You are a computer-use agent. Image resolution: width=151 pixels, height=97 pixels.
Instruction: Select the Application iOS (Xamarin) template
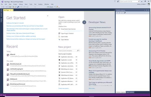pos(68,78)
